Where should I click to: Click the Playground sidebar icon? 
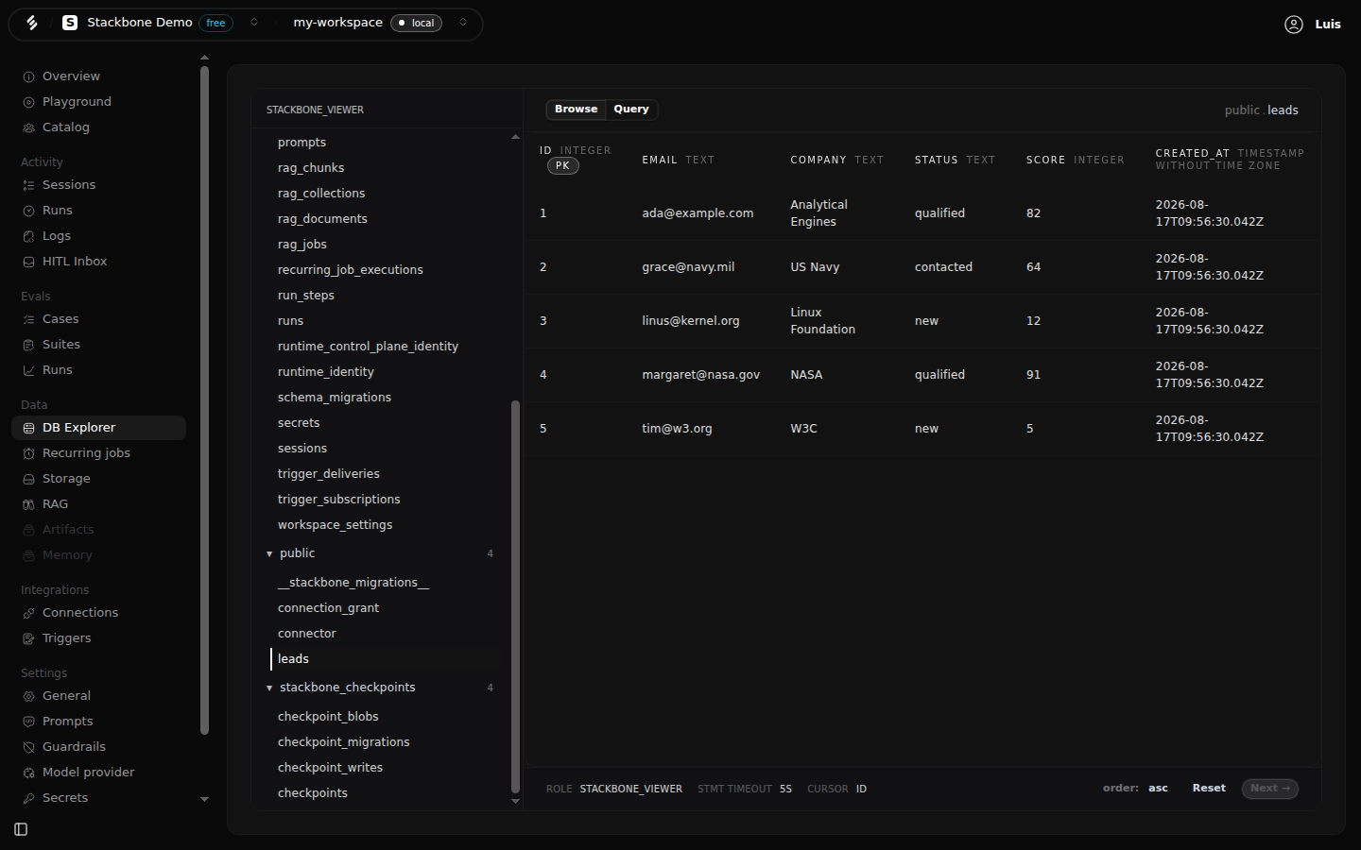point(28,102)
